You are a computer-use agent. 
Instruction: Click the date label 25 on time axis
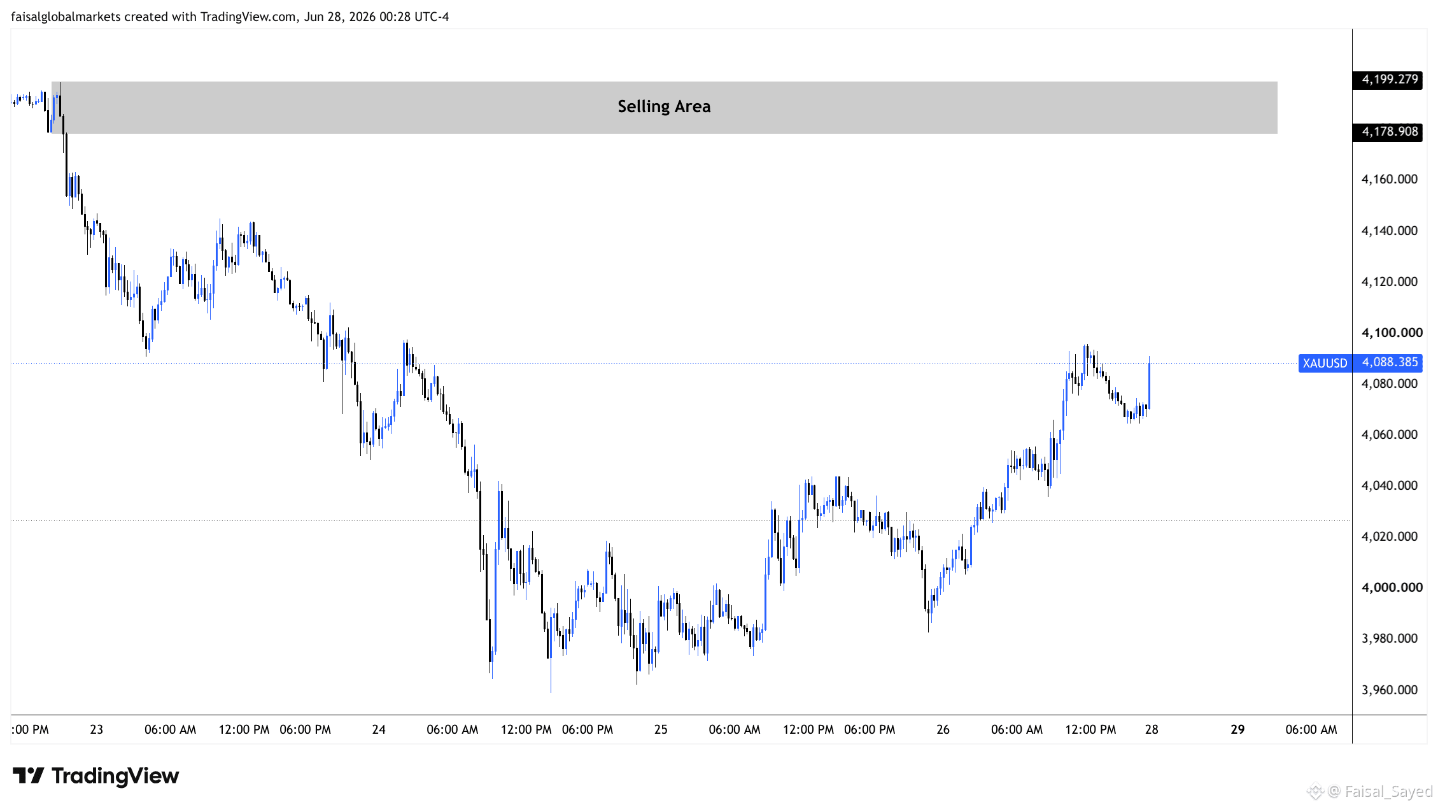[661, 730]
